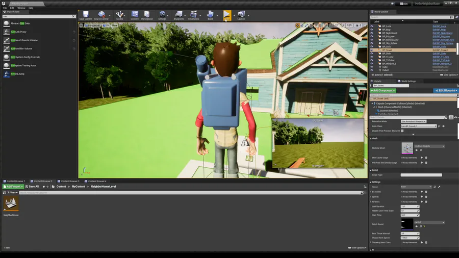Select the Nav Modifier Volume icon

[x=6, y=48]
